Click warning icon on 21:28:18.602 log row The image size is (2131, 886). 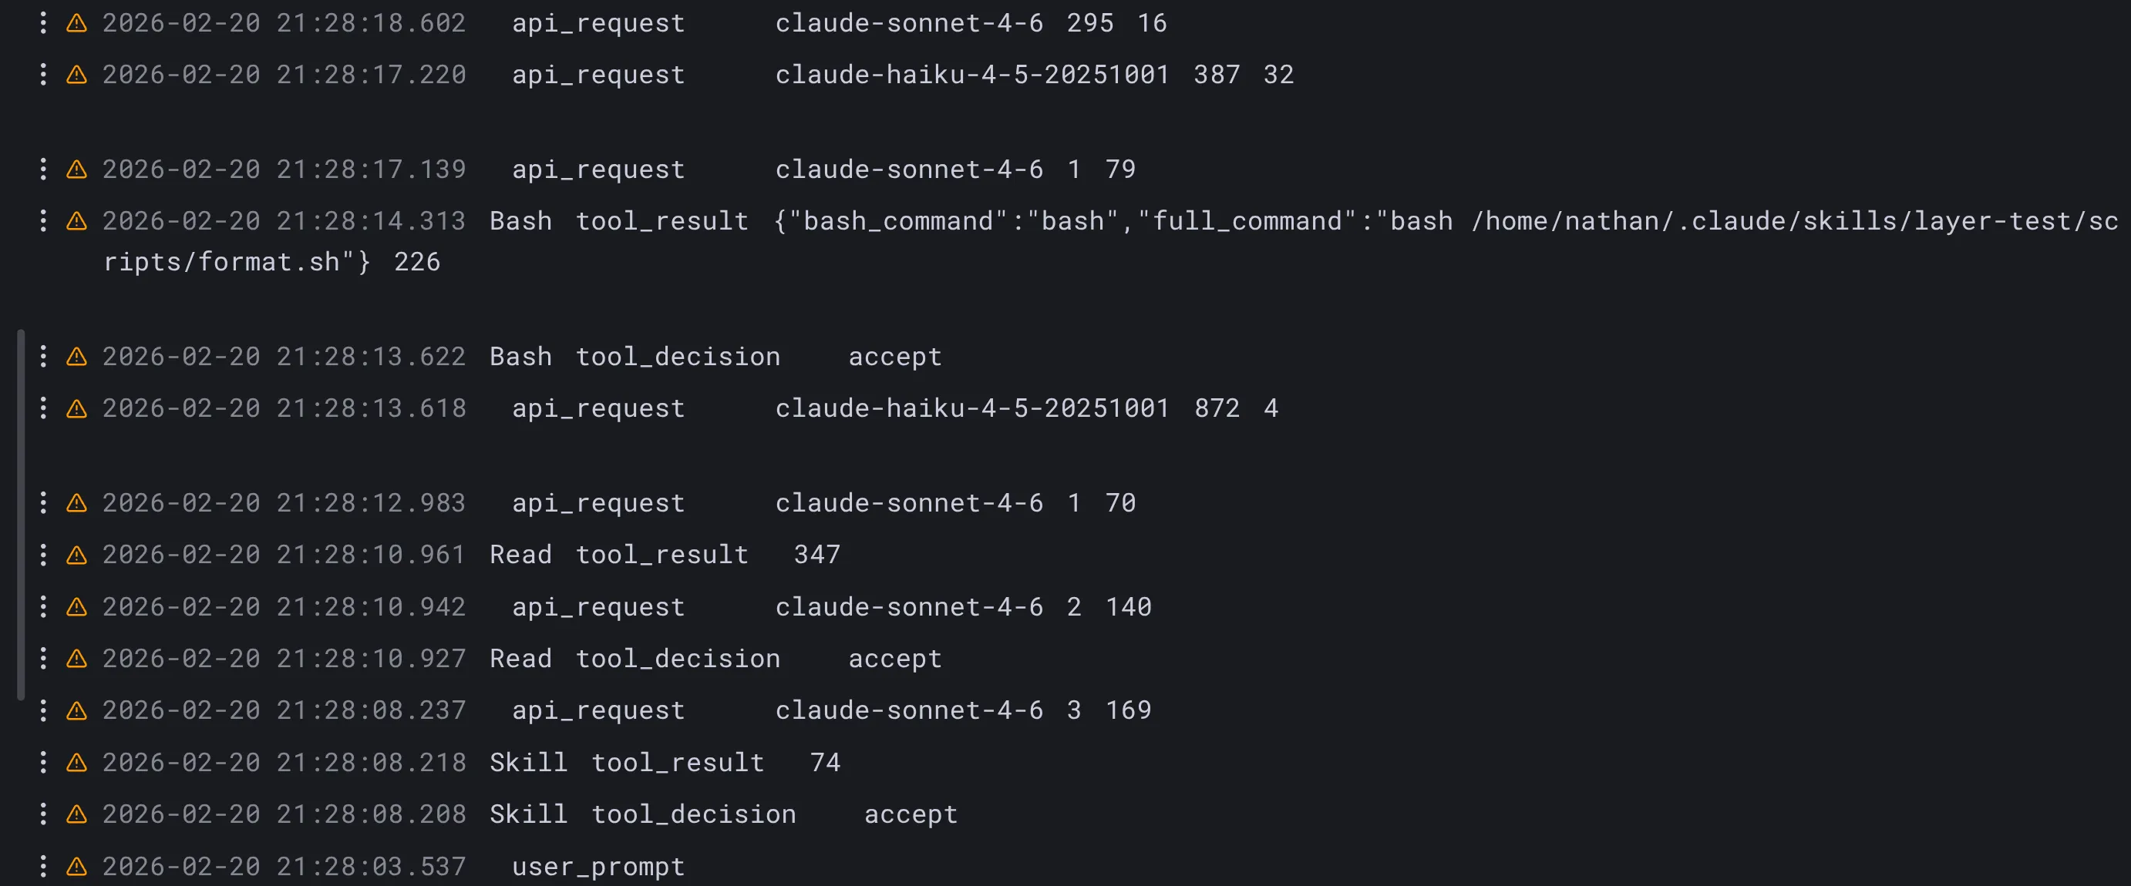pyautogui.click(x=77, y=23)
